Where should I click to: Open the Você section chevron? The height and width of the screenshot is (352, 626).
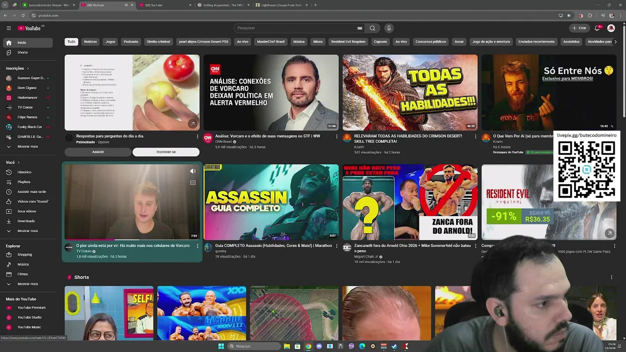19,162
